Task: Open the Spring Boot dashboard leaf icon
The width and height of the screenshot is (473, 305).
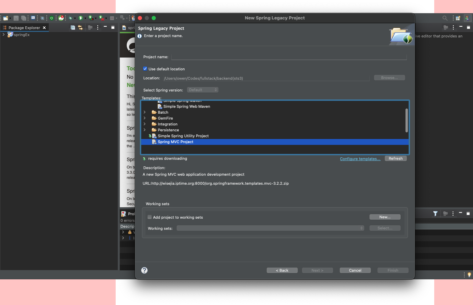Action: pyautogui.click(x=61, y=18)
